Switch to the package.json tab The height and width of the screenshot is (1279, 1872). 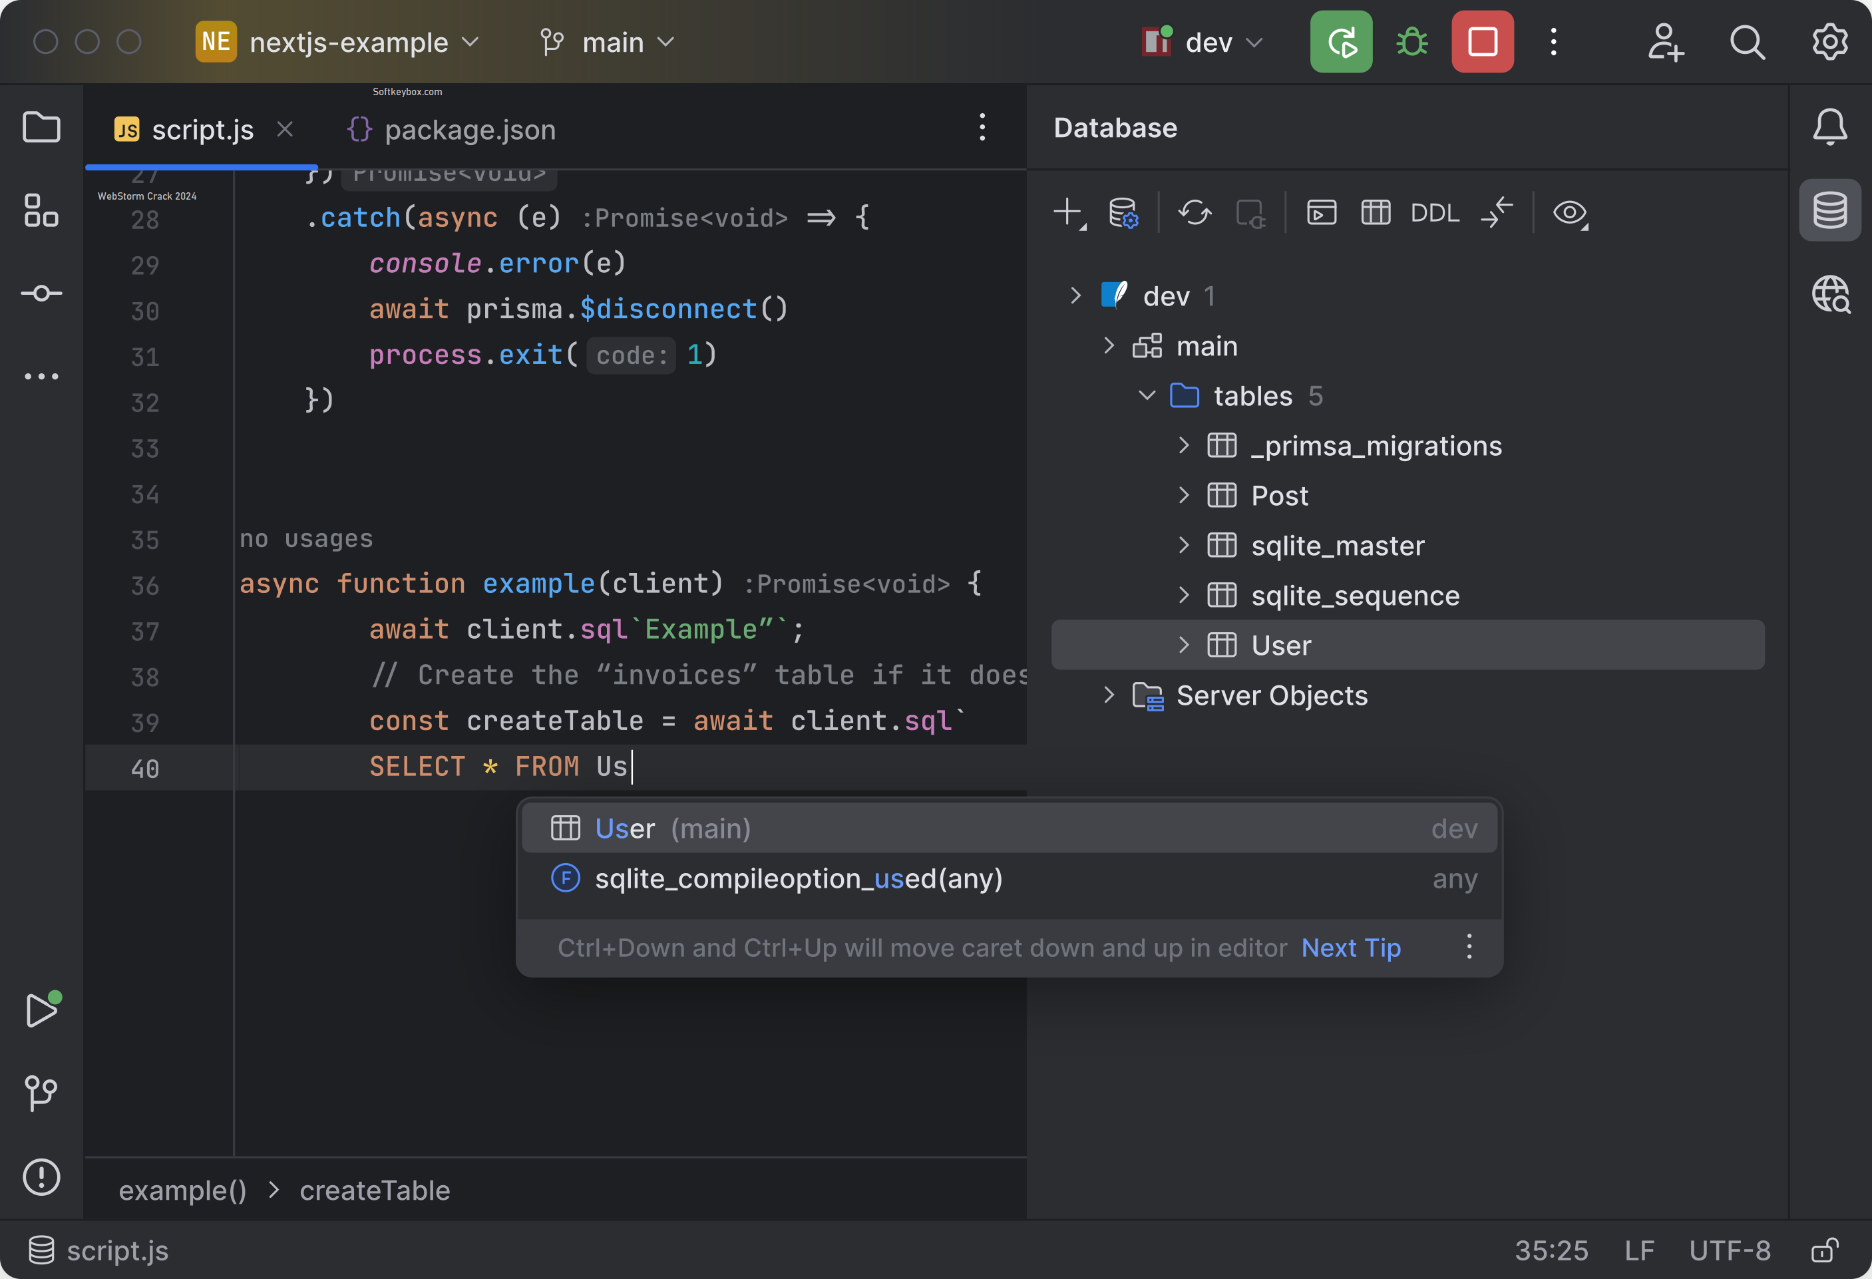tap(470, 129)
